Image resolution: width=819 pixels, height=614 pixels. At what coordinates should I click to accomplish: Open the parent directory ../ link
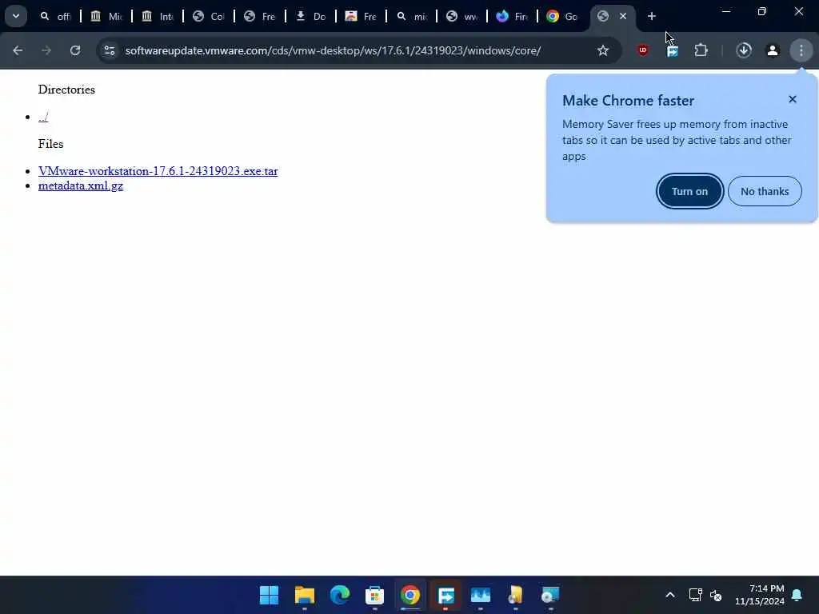pos(43,117)
